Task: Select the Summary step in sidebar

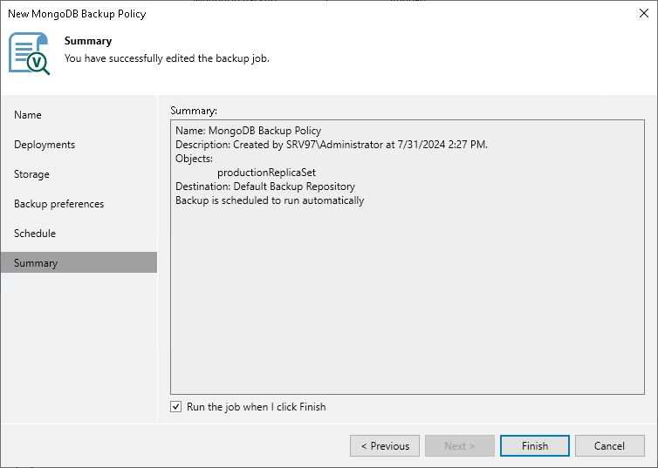Action: click(79, 262)
